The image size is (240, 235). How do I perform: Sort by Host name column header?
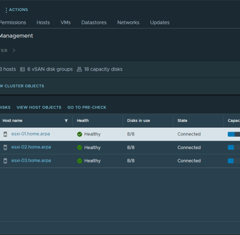[x=12, y=121]
